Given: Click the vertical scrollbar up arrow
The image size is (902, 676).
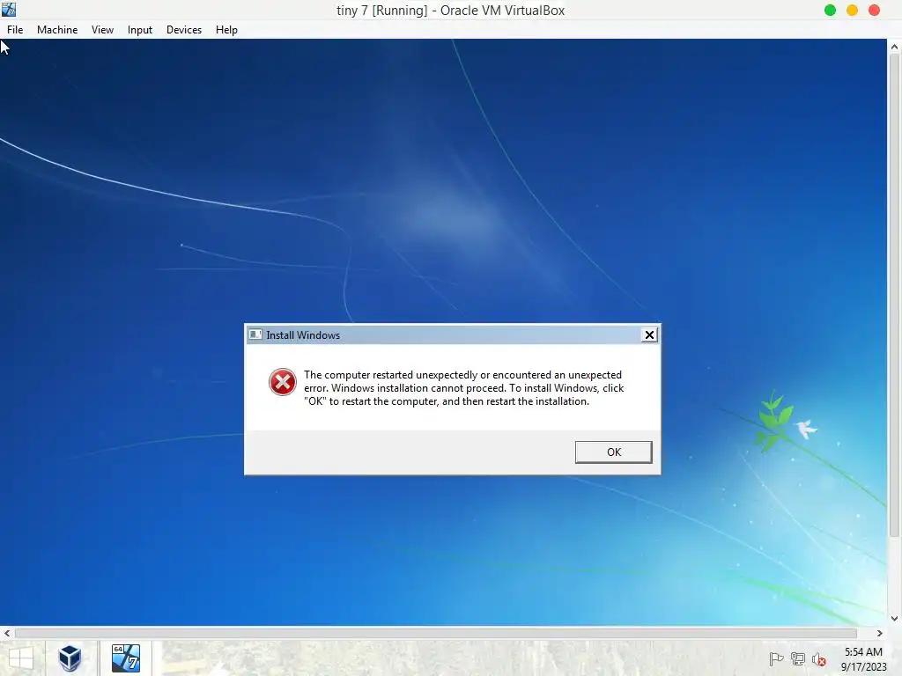Looking at the screenshot, I should click(x=895, y=48).
